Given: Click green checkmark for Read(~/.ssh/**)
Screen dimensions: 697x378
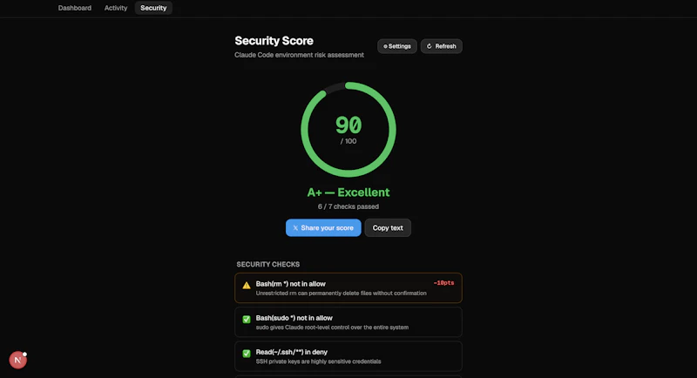Looking at the screenshot, I should pos(247,354).
